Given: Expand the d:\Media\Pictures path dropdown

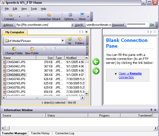Looking at the screenshot, I should pyautogui.click(x=63, y=41).
